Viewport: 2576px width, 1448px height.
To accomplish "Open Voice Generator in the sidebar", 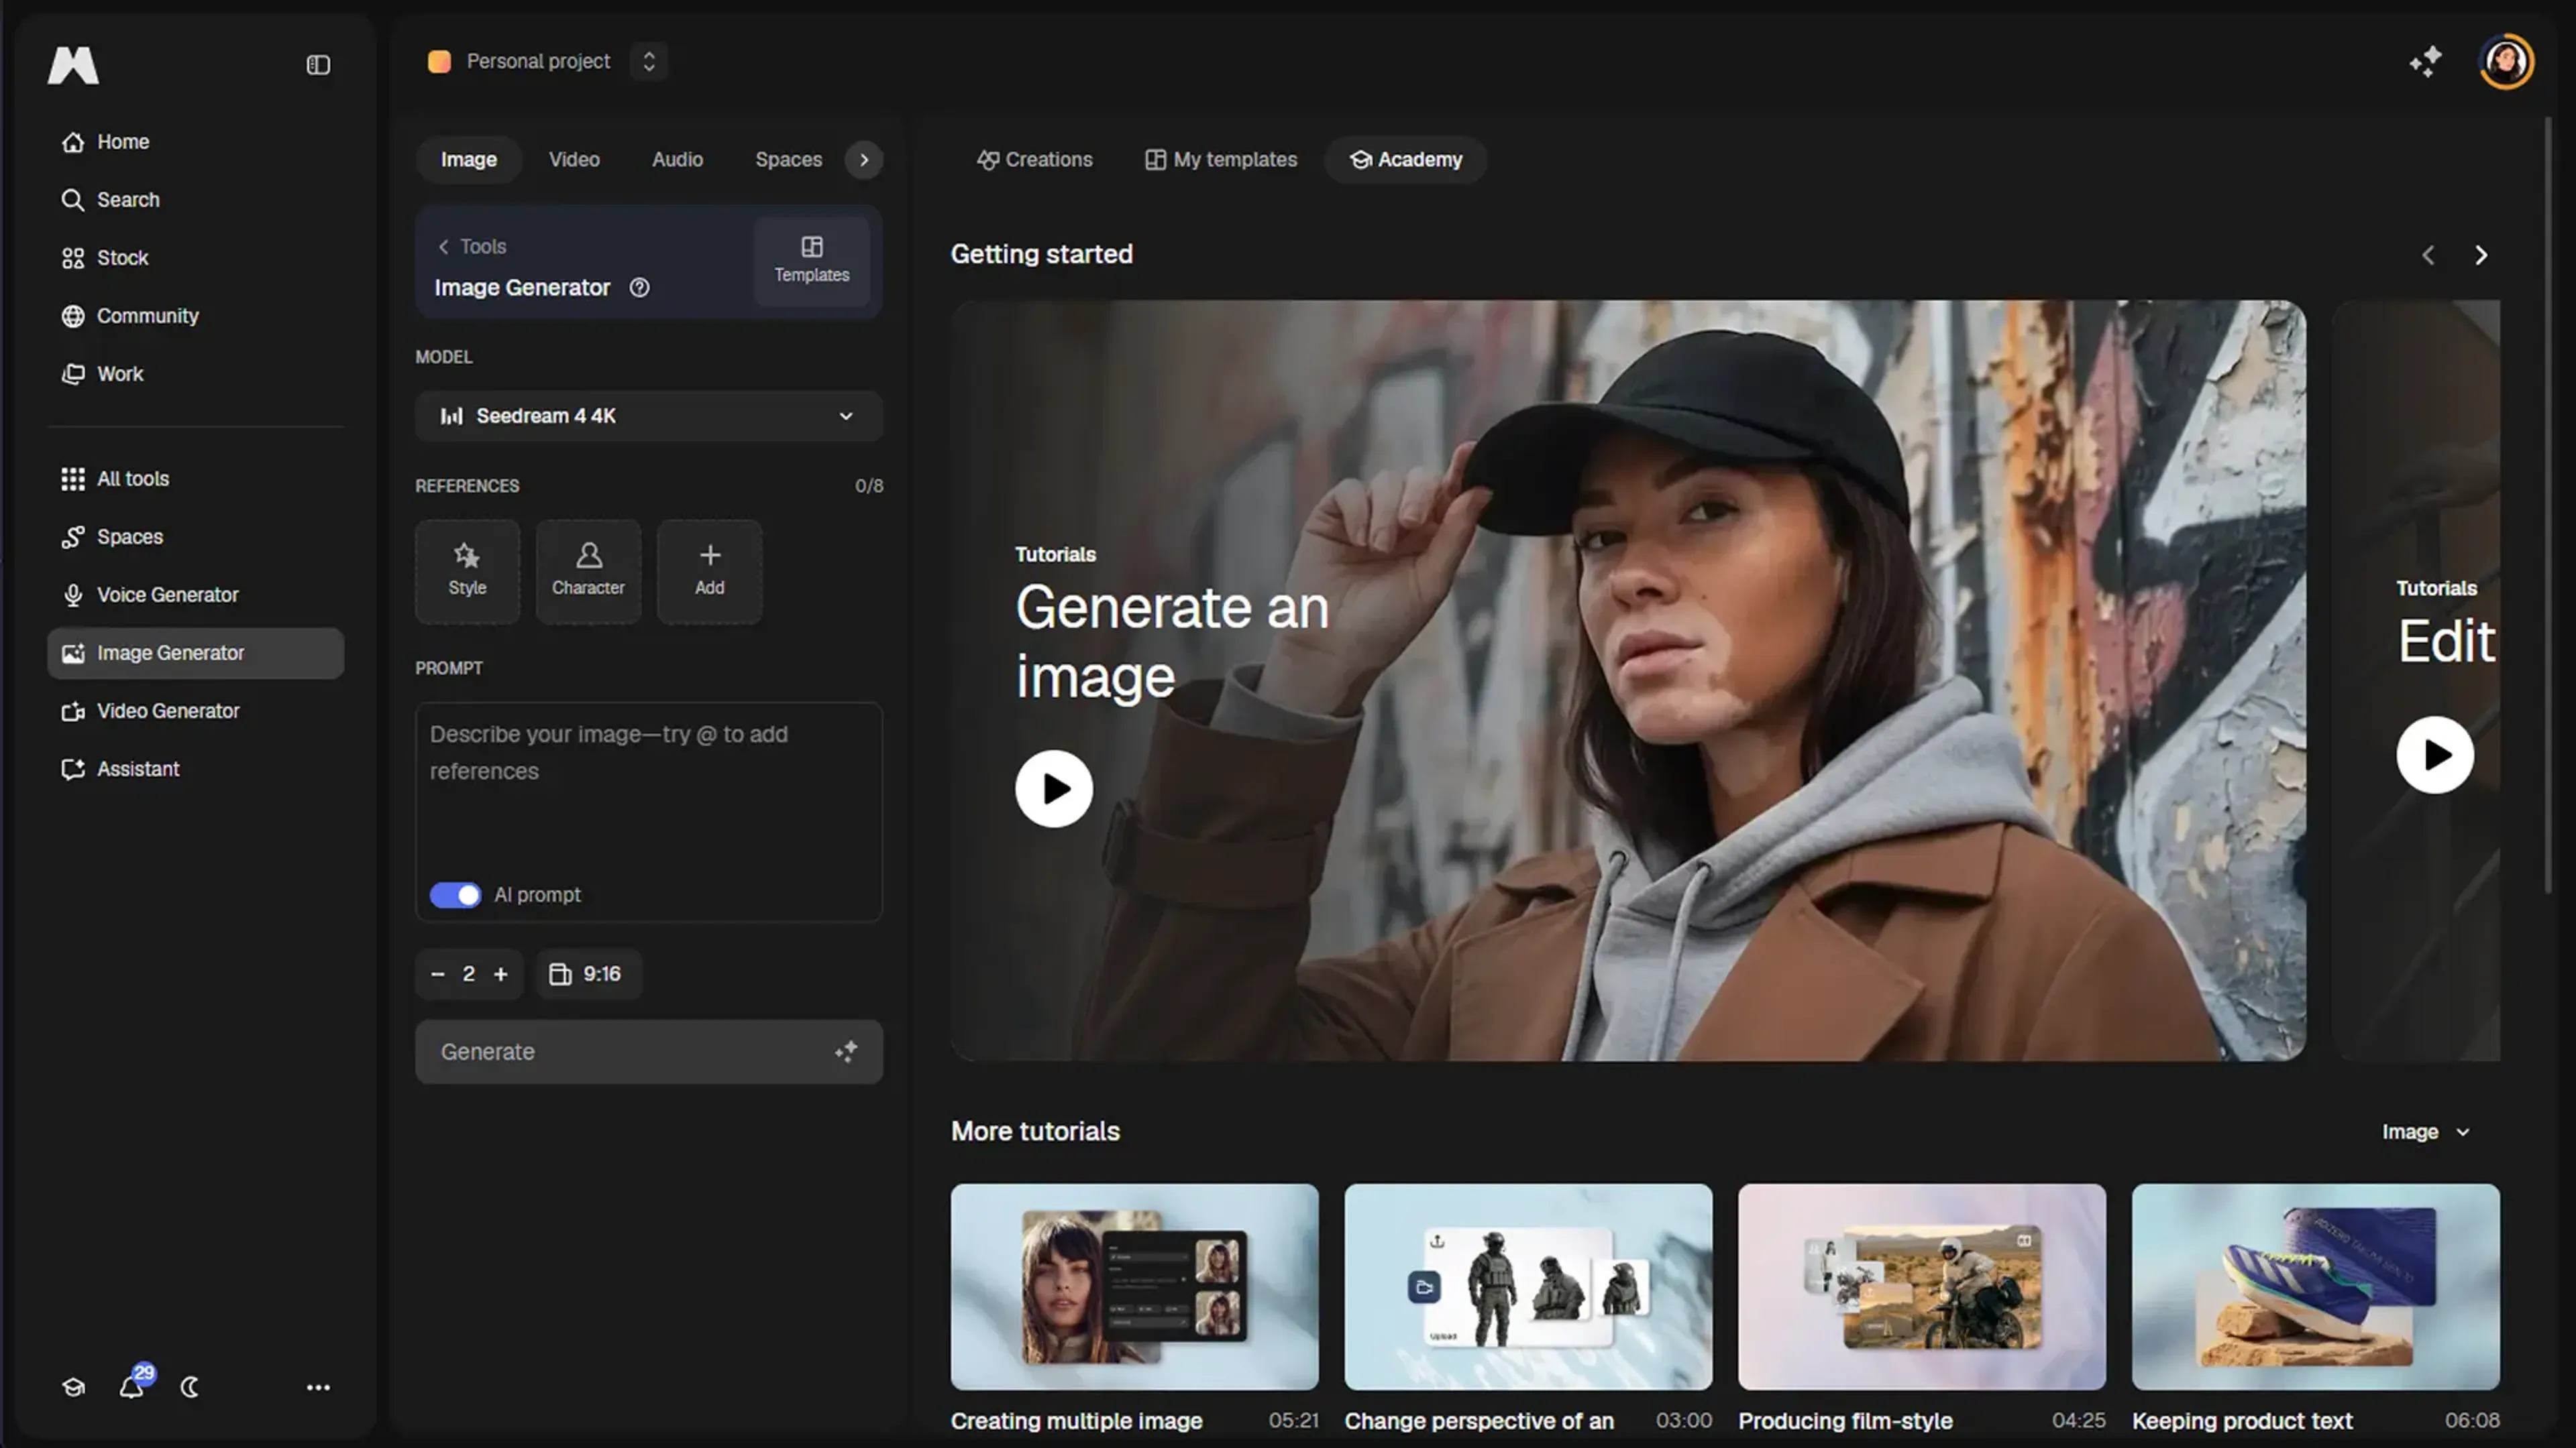I will click(x=196, y=595).
